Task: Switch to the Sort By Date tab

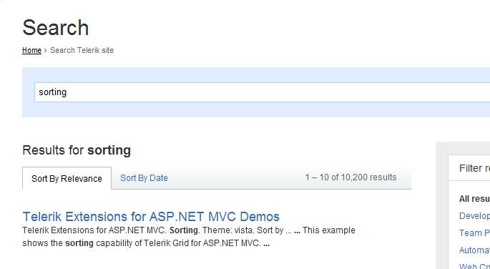Action: (x=144, y=177)
